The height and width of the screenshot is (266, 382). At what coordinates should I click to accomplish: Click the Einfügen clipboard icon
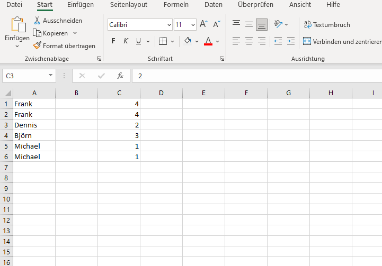[x=18, y=25]
